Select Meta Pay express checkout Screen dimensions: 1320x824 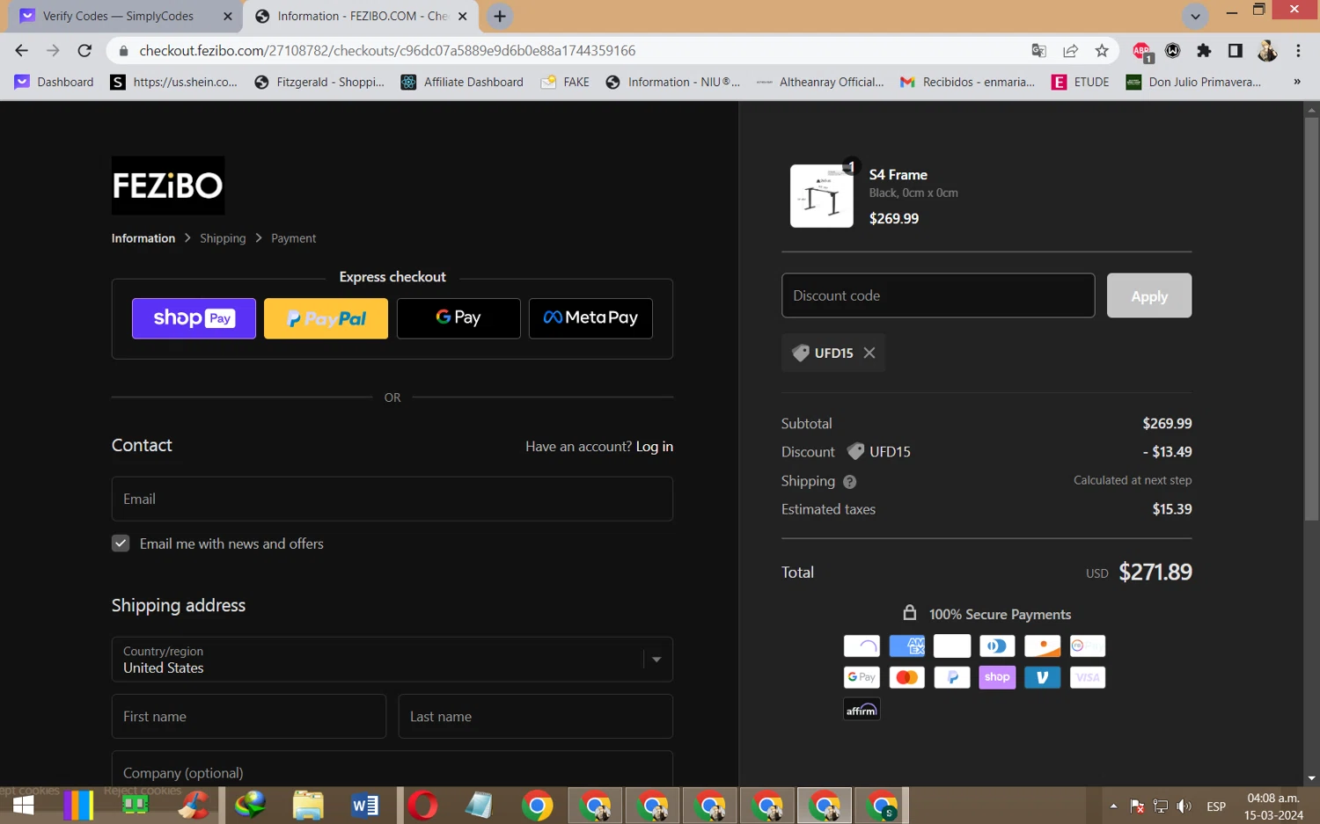pos(590,318)
